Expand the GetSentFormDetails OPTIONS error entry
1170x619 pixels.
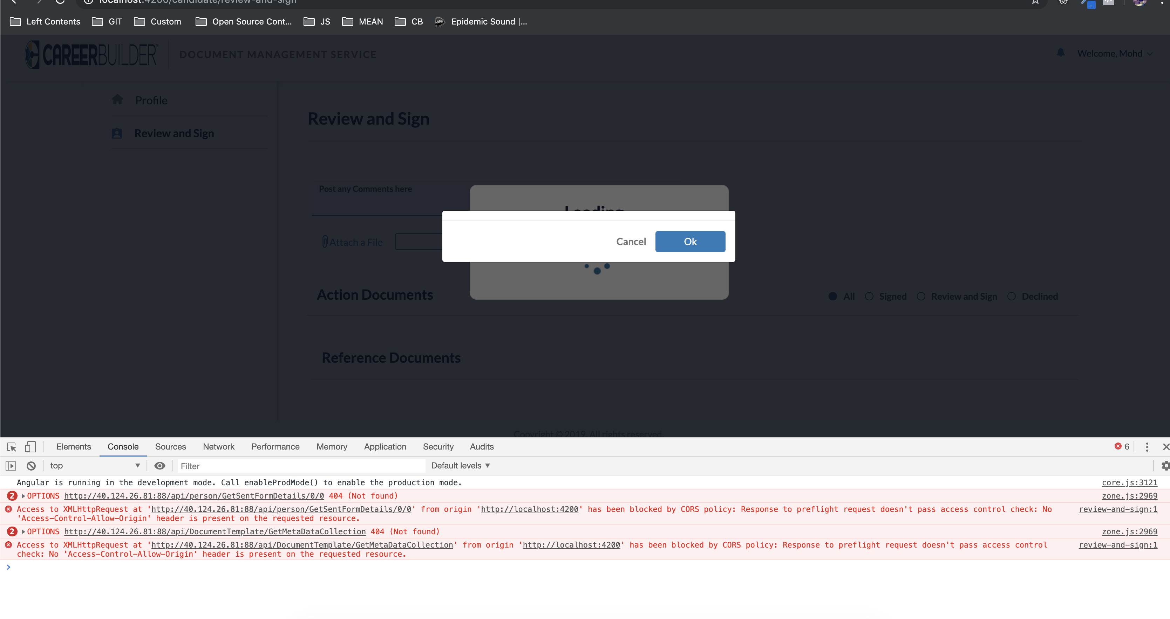point(23,496)
